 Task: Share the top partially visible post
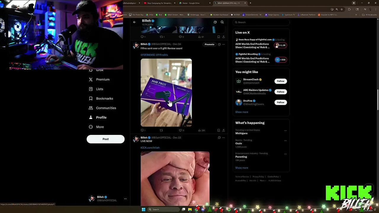pyautogui.click(x=224, y=37)
